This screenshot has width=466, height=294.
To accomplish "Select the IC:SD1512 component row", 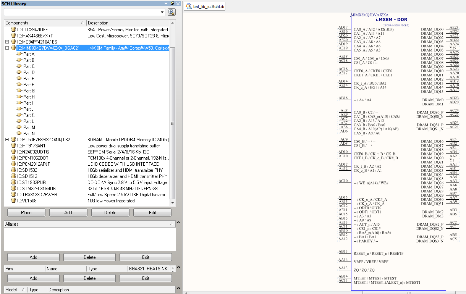I will coord(87,176).
